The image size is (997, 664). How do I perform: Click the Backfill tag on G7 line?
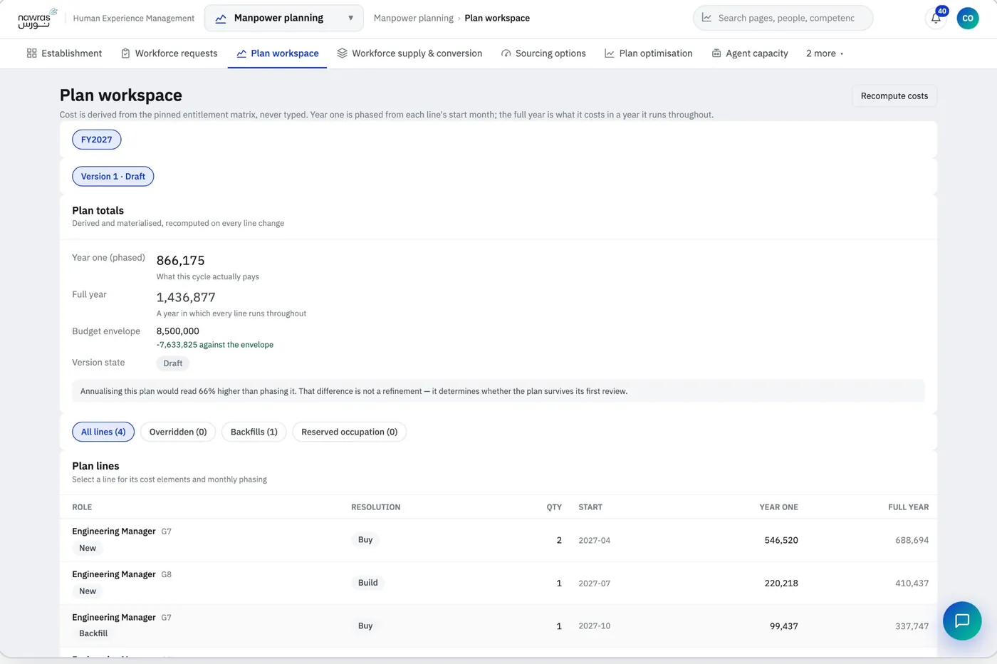click(93, 633)
